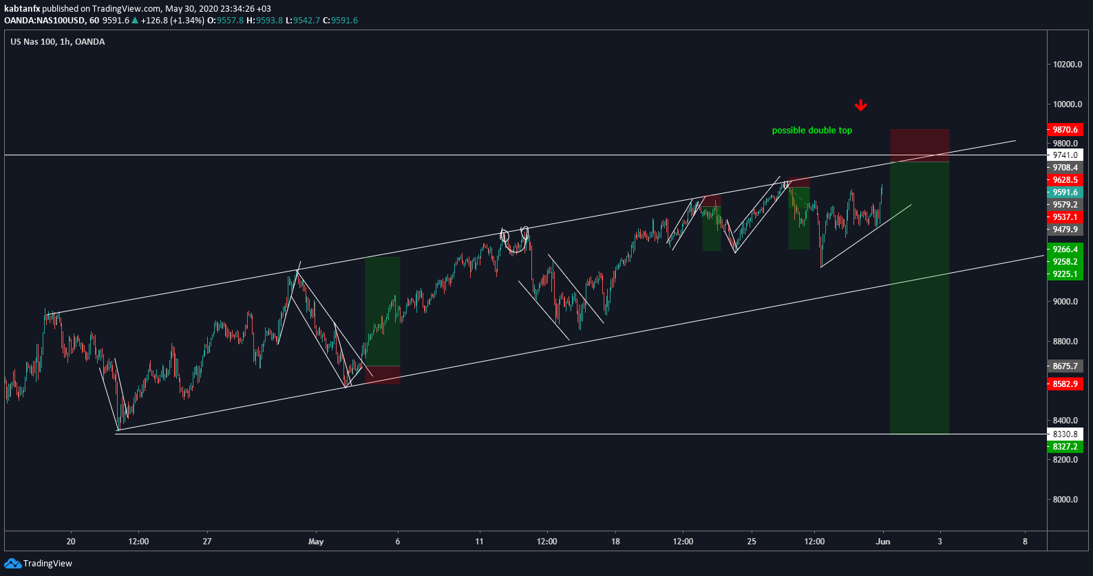The height and width of the screenshot is (576, 1093).
Task: Click the green long position box near May 6
Action: [x=382, y=311]
